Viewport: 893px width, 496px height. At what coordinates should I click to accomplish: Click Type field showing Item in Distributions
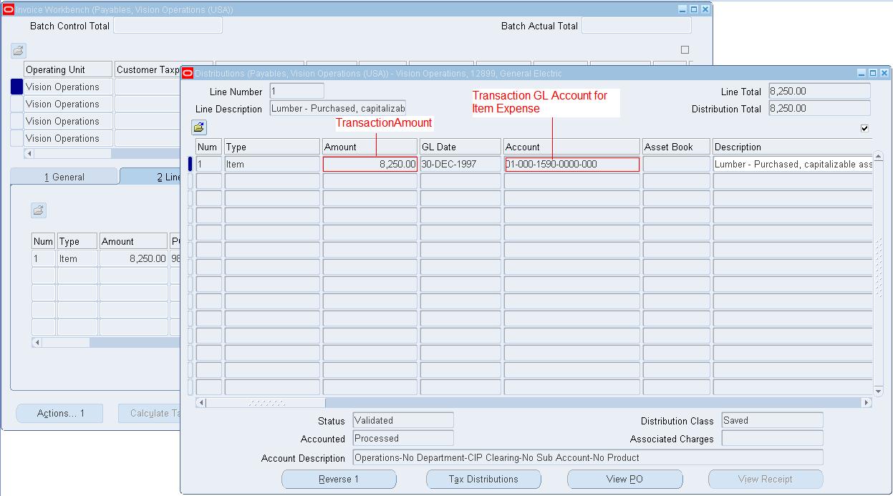pyautogui.click(x=272, y=164)
